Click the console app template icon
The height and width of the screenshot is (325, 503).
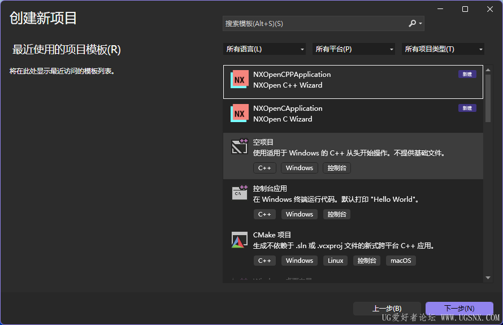[239, 193]
